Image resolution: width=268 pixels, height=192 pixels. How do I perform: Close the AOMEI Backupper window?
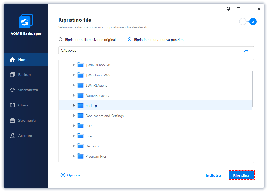[259, 9]
